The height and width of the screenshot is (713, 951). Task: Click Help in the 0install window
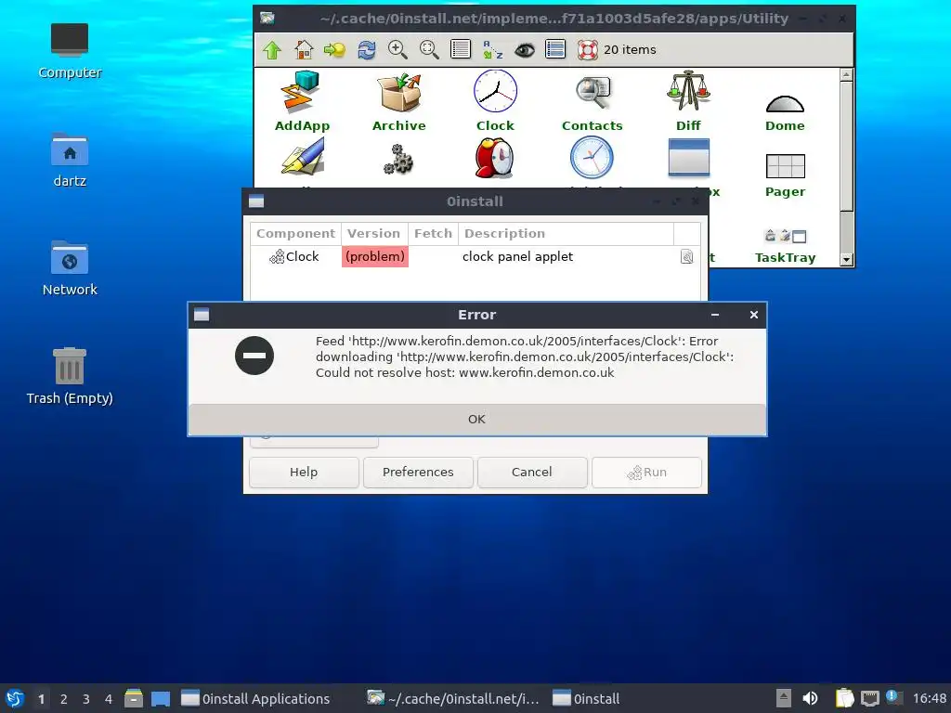304,472
